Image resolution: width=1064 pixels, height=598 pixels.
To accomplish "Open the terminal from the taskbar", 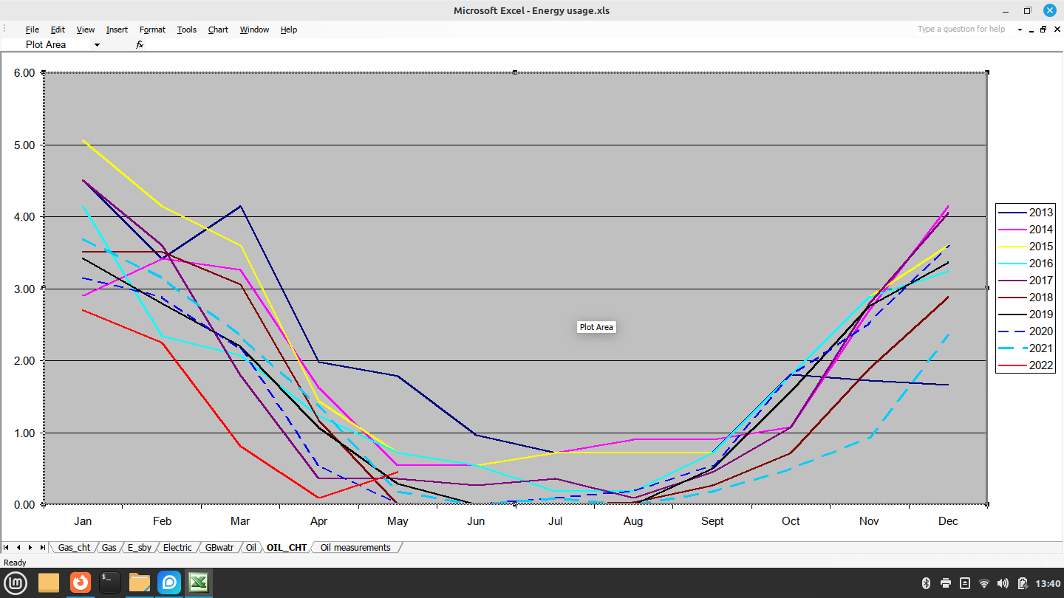I will tap(109, 582).
